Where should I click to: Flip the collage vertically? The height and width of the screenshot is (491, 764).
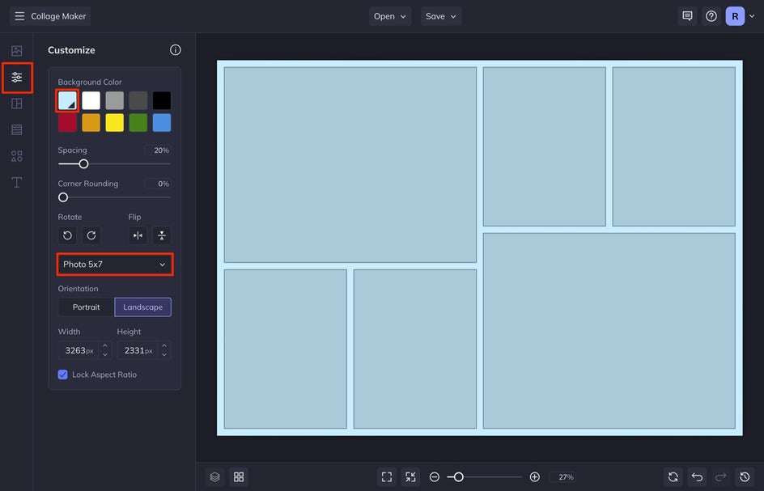point(162,235)
